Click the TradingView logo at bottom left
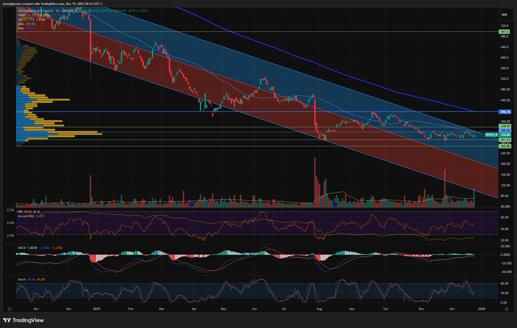The image size is (517, 328). [24, 320]
